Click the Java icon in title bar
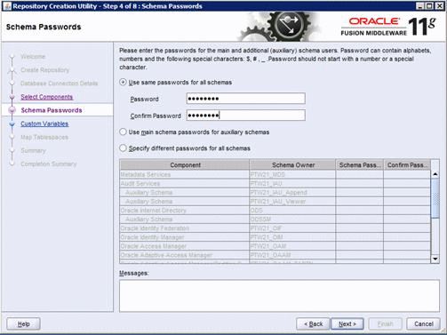 pyautogui.click(x=7, y=6)
